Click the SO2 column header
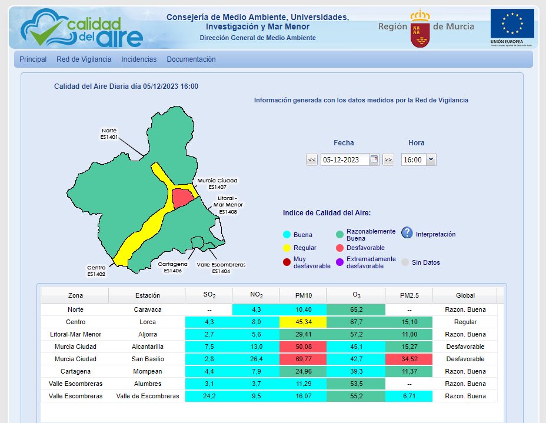Viewport: 546px width, 423px height. click(x=209, y=295)
